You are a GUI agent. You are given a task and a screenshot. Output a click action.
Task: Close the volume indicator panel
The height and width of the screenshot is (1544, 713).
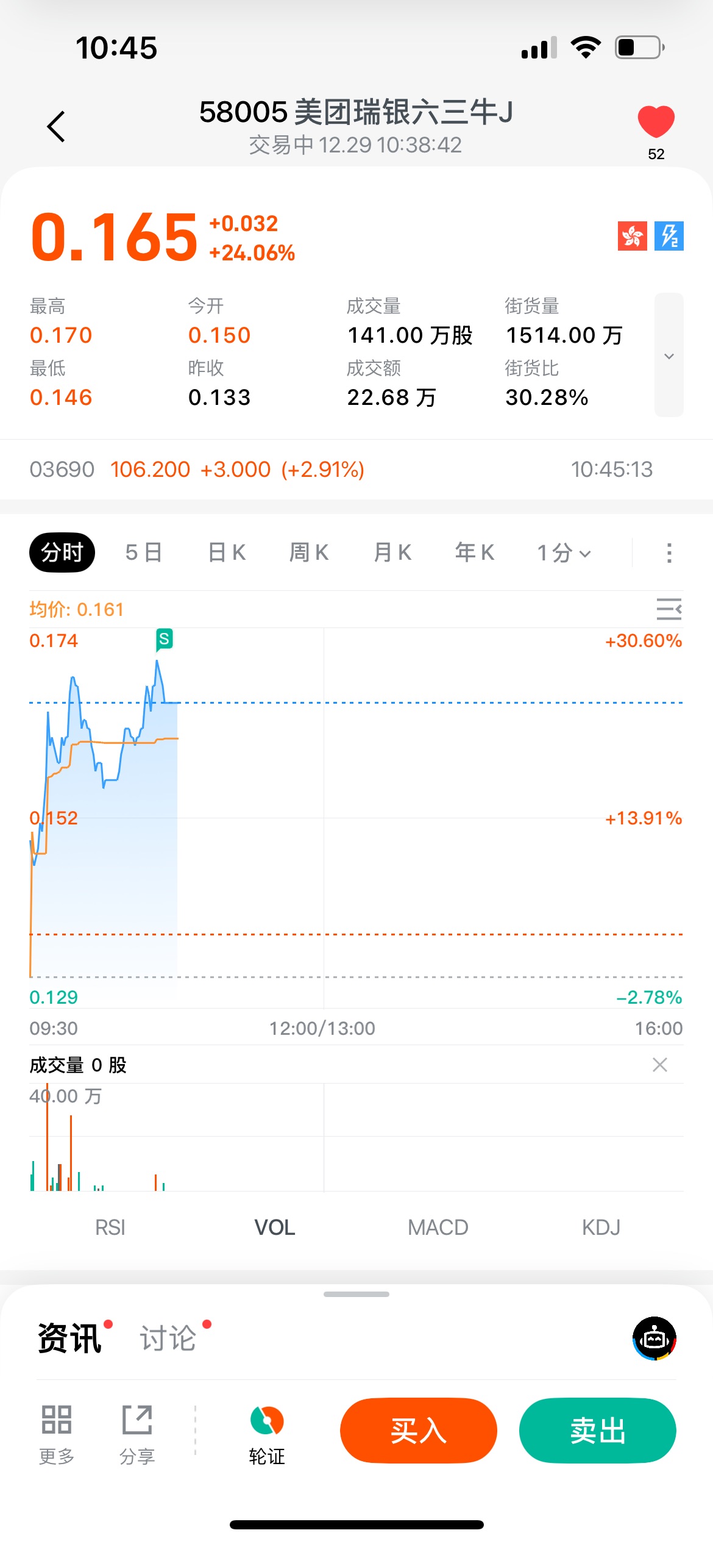659,1065
